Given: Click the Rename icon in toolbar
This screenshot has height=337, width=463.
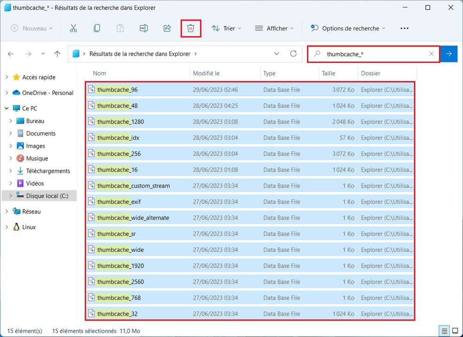Looking at the screenshot, I should coord(144,28).
